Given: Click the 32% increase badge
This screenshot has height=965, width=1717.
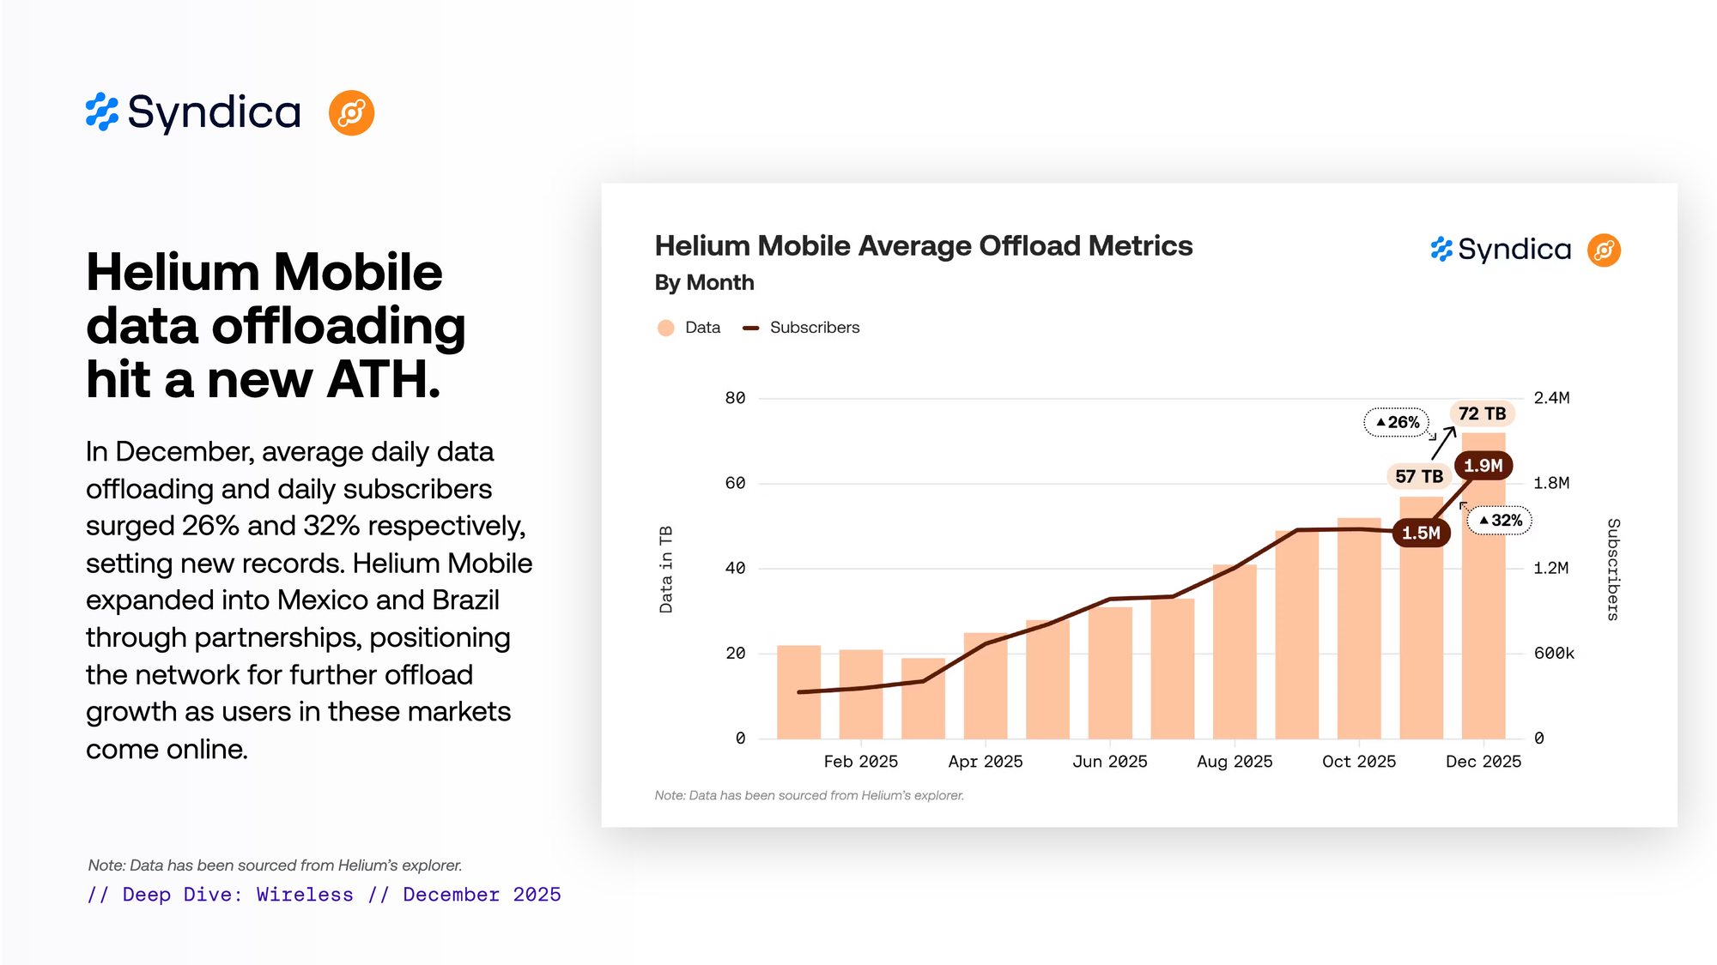Looking at the screenshot, I should tap(1500, 521).
